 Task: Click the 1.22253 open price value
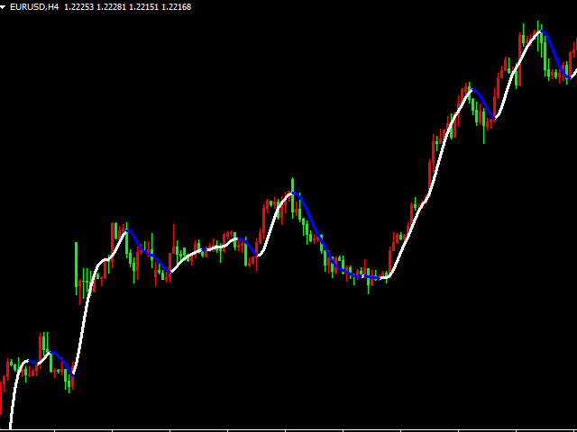[79, 7]
